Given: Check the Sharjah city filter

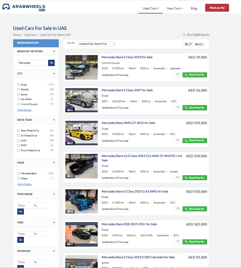Looking at the screenshot, I should pos(19,89).
